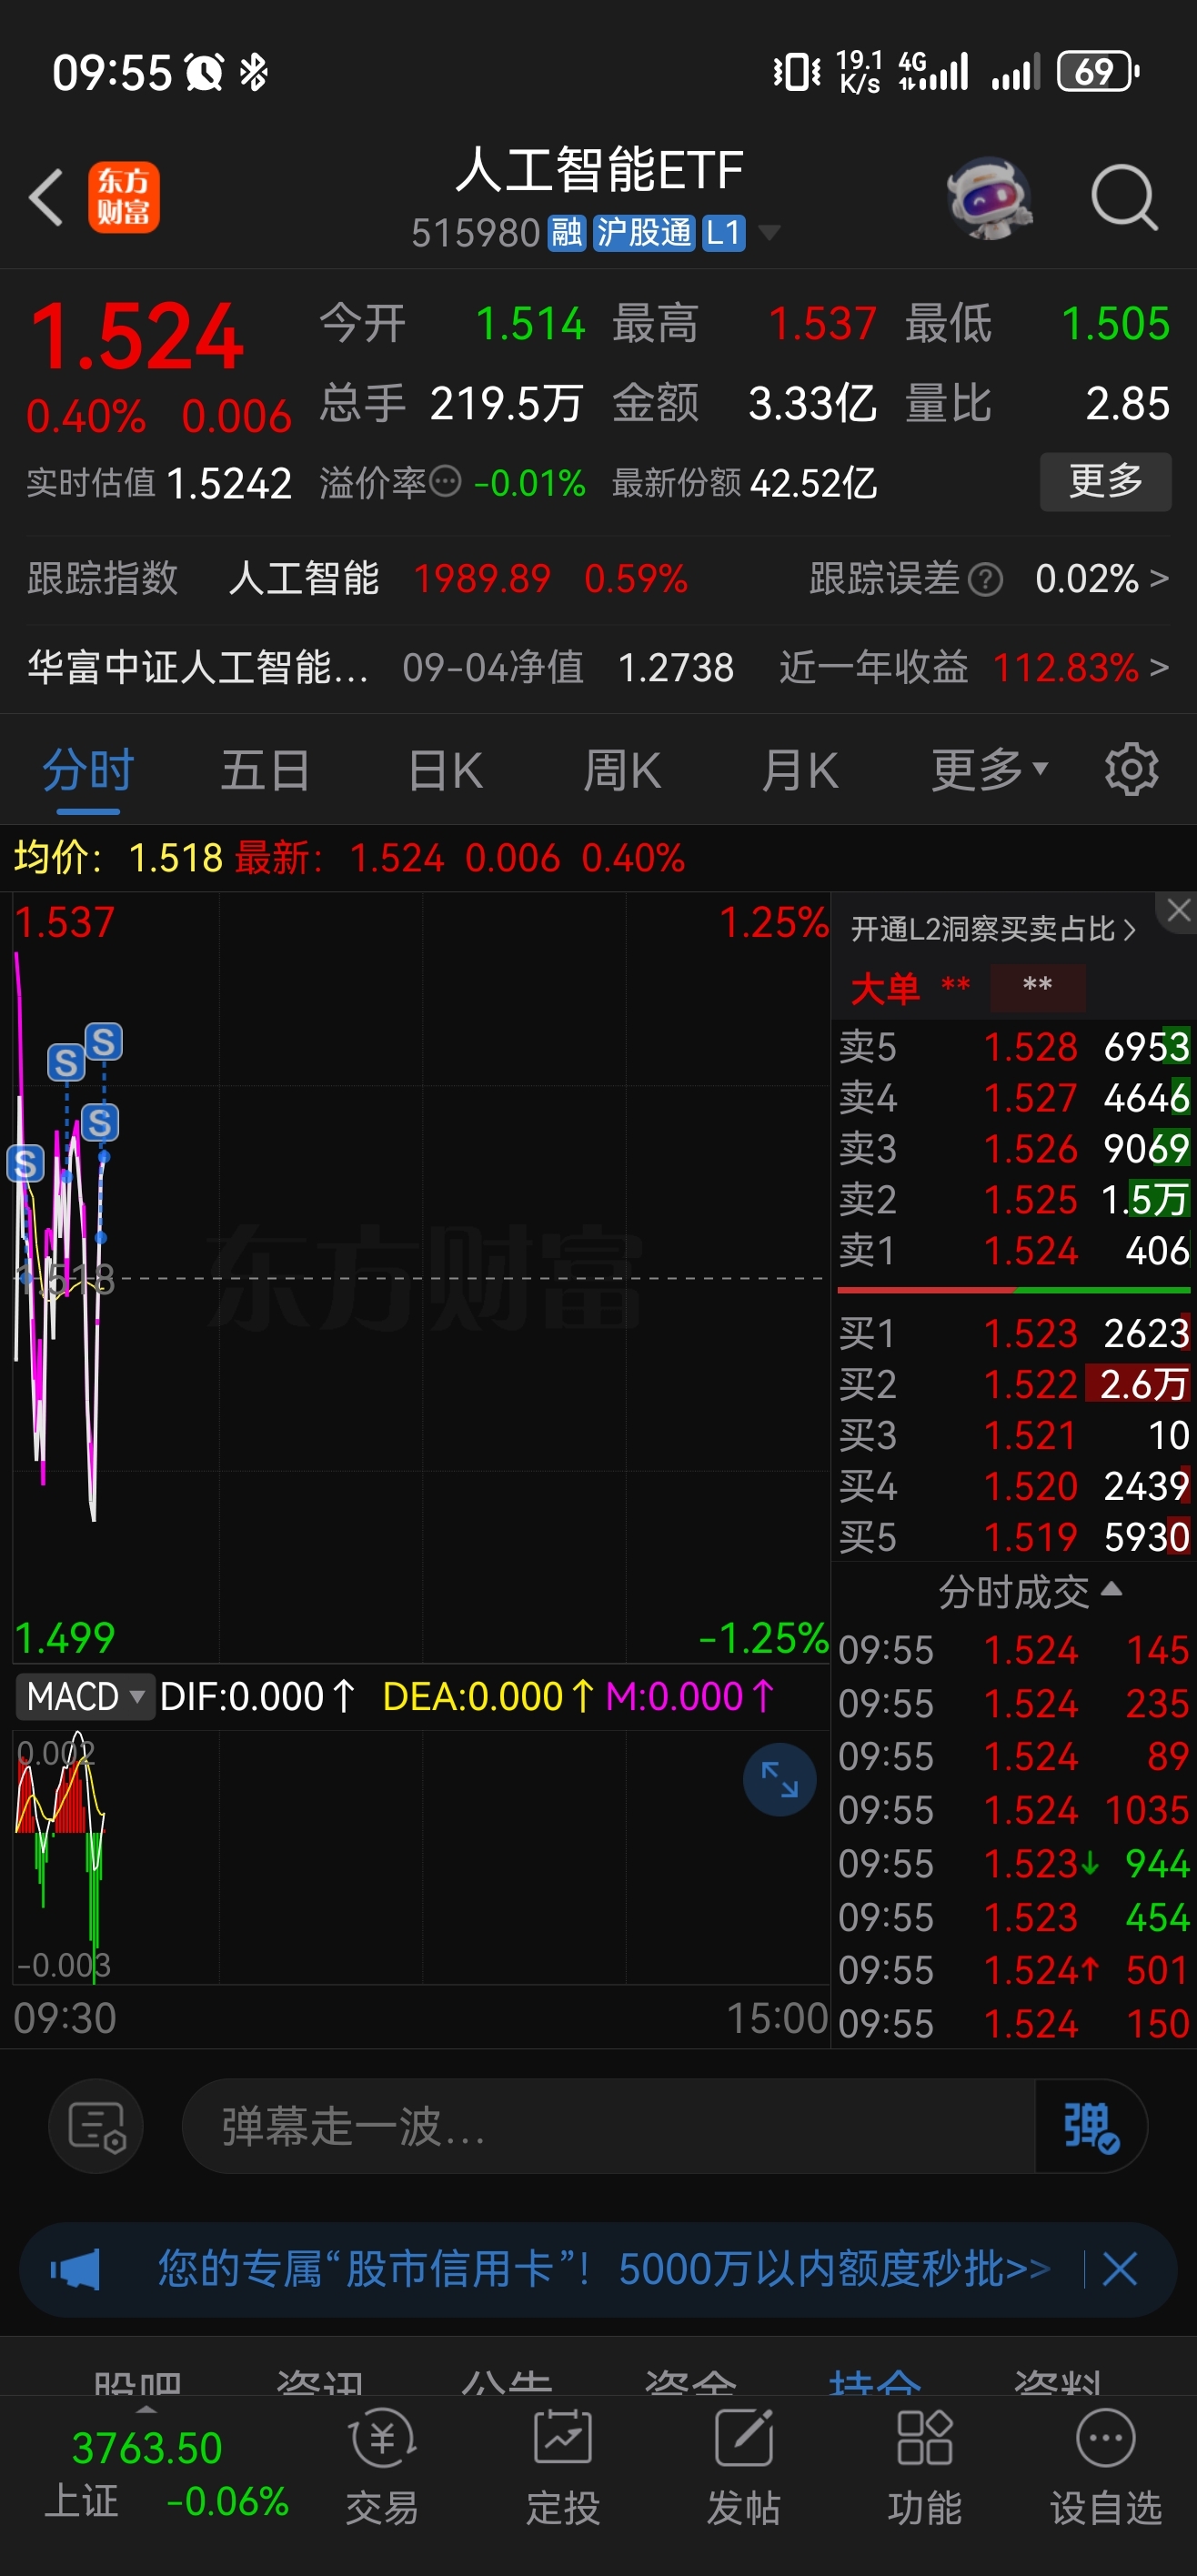1197x2576 pixels.
Task: Switch to 日K chart tab
Action: 445,771
